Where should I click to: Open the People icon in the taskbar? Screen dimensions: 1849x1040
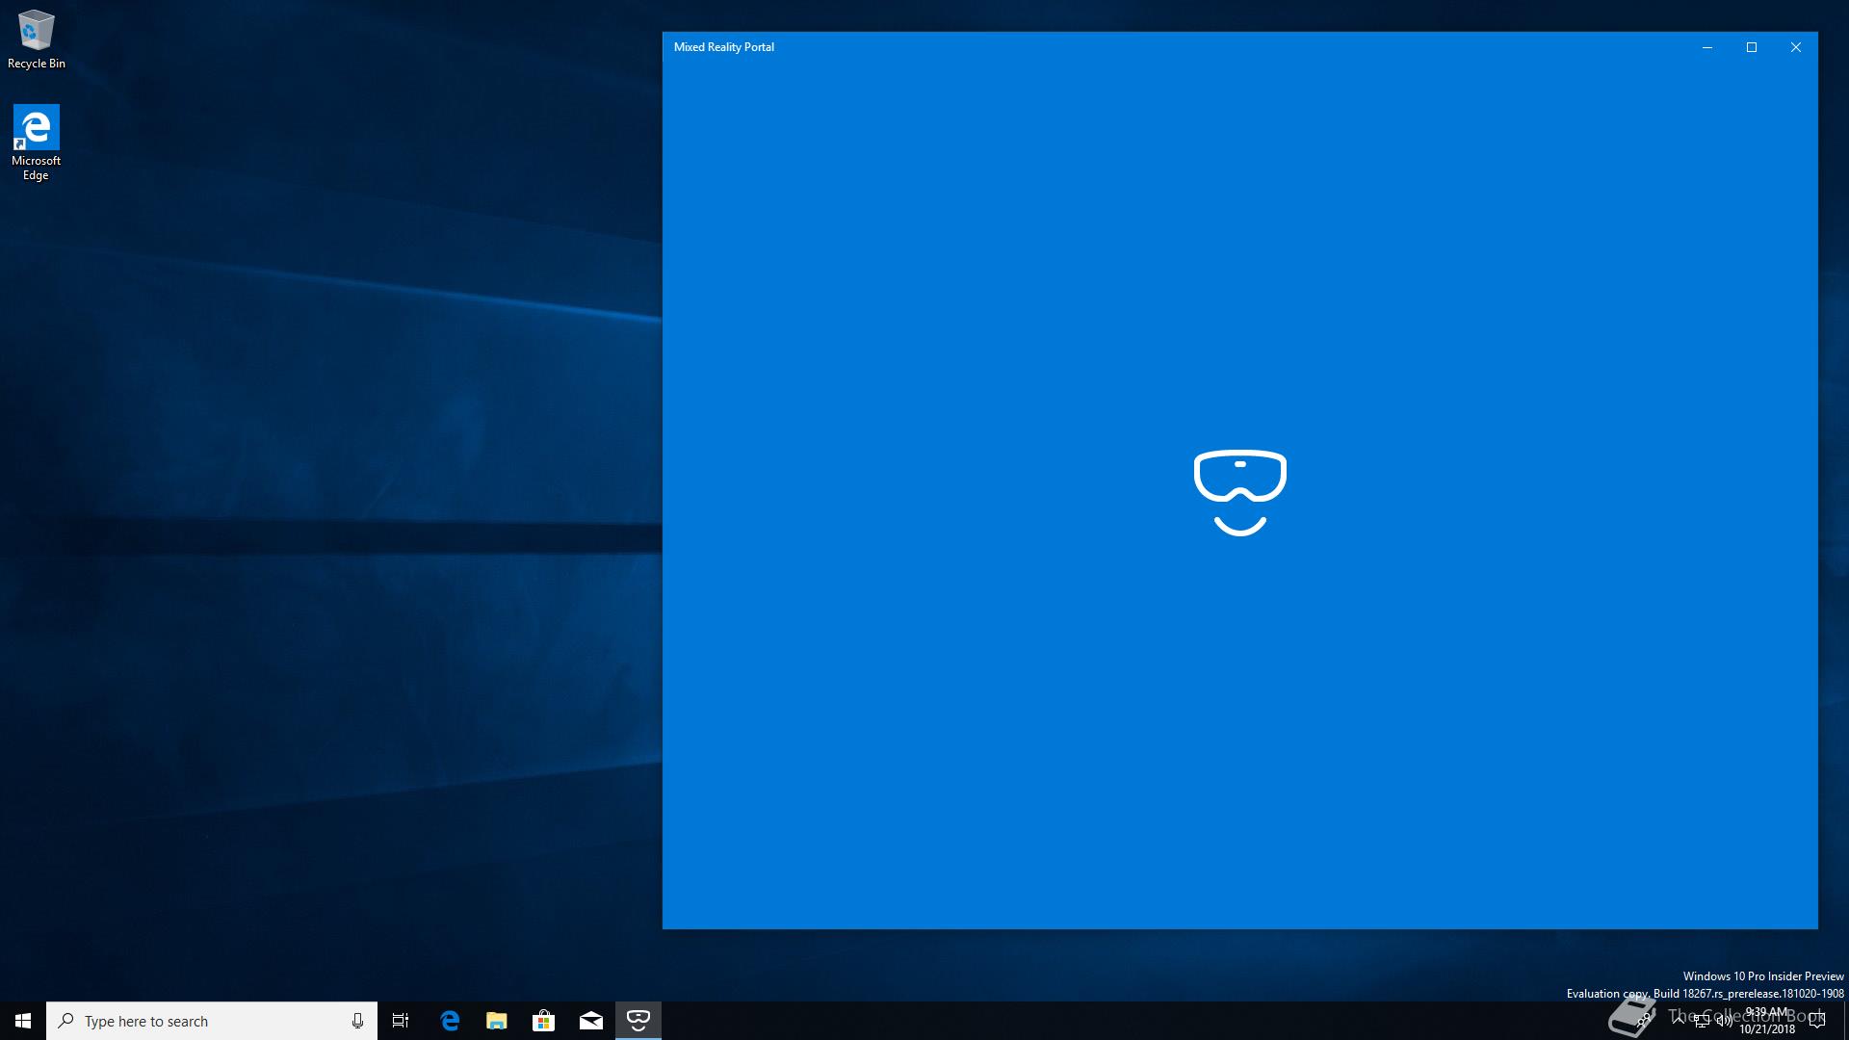click(x=1645, y=1020)
